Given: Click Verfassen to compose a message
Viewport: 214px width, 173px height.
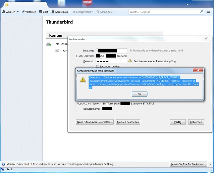Looking at the screenshot, I should point(29,12).
